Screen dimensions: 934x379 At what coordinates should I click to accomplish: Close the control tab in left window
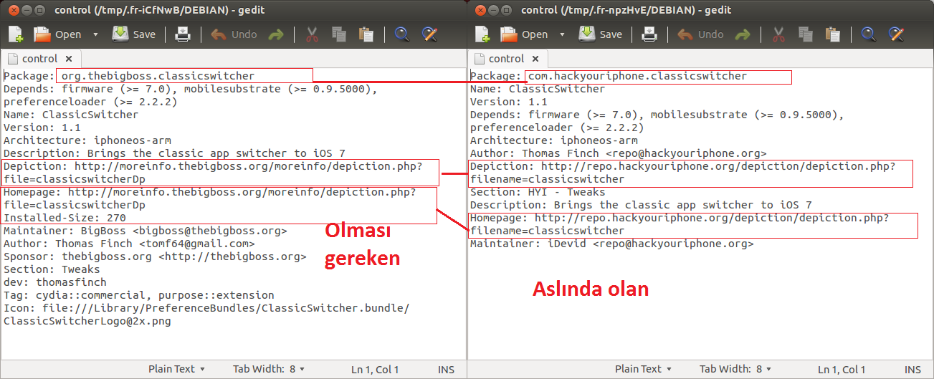click(x=69, y=59)
